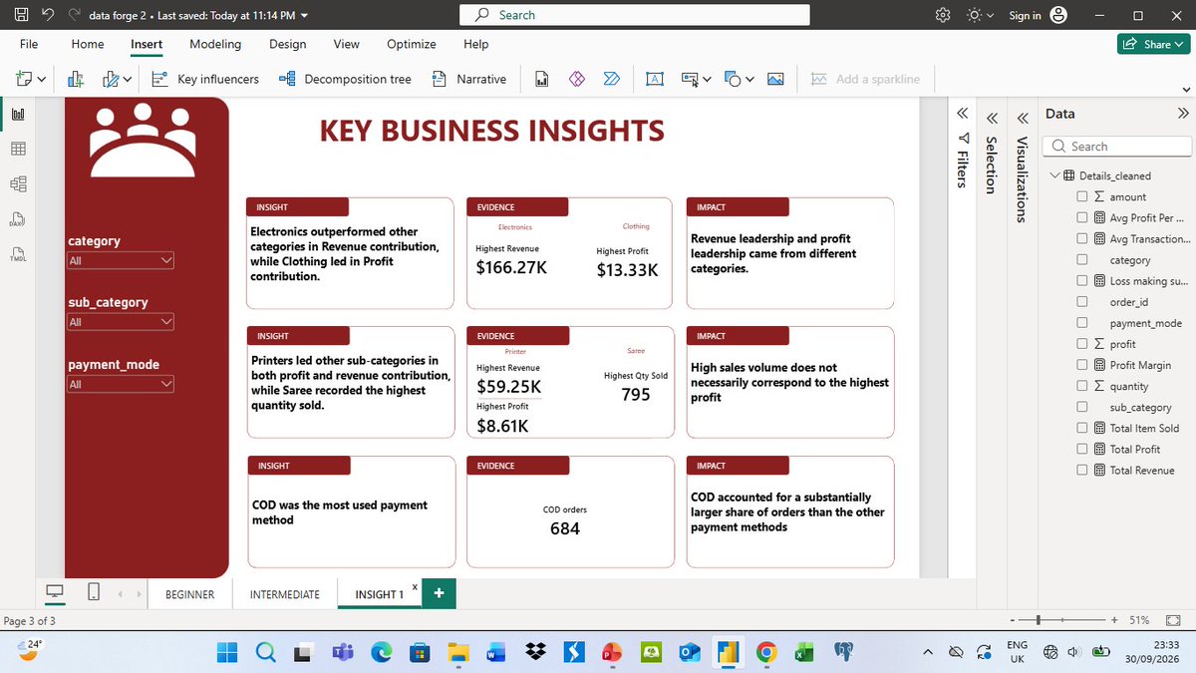Image resolution: width=1196 pixels, height=673 pixels.
Task: Open the Settings gear in title bar
Action: (943, 15)
